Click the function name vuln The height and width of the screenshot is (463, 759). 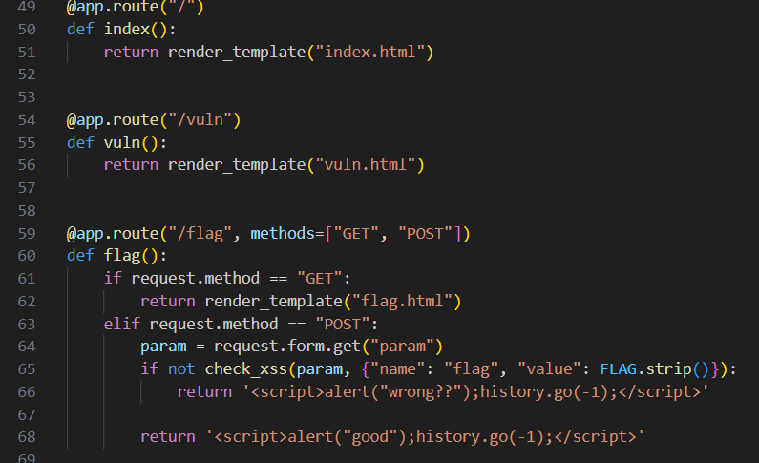coord(122,142)
